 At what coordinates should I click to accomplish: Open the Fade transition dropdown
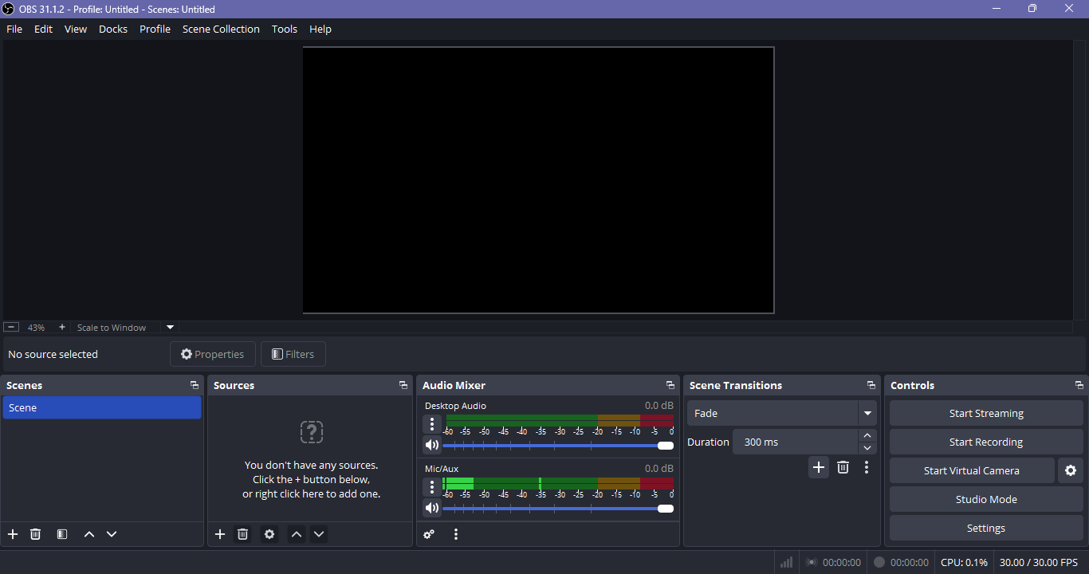[x=867, y=413]
